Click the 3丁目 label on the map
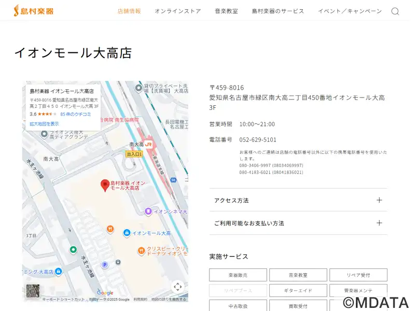415x311 pixels. [31, 235]
